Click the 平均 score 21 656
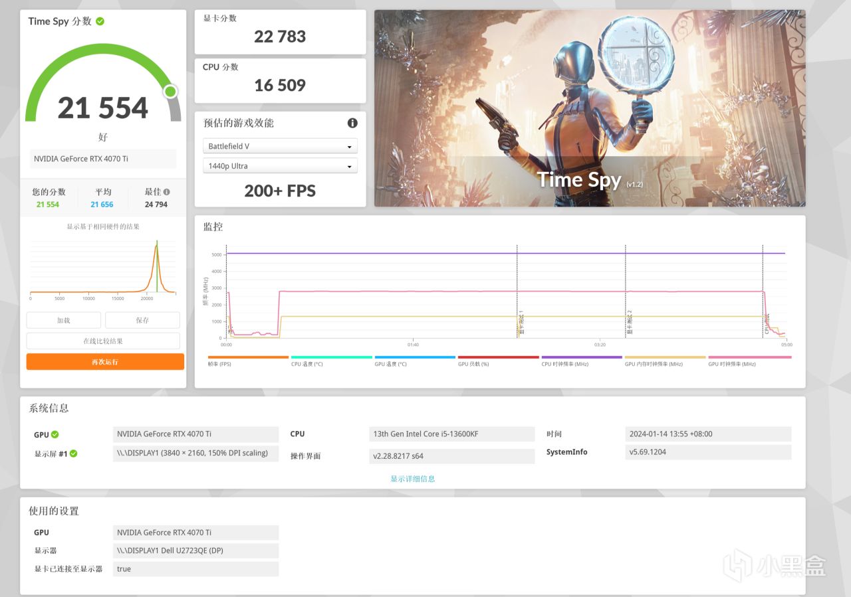 (x=102, y=205)
